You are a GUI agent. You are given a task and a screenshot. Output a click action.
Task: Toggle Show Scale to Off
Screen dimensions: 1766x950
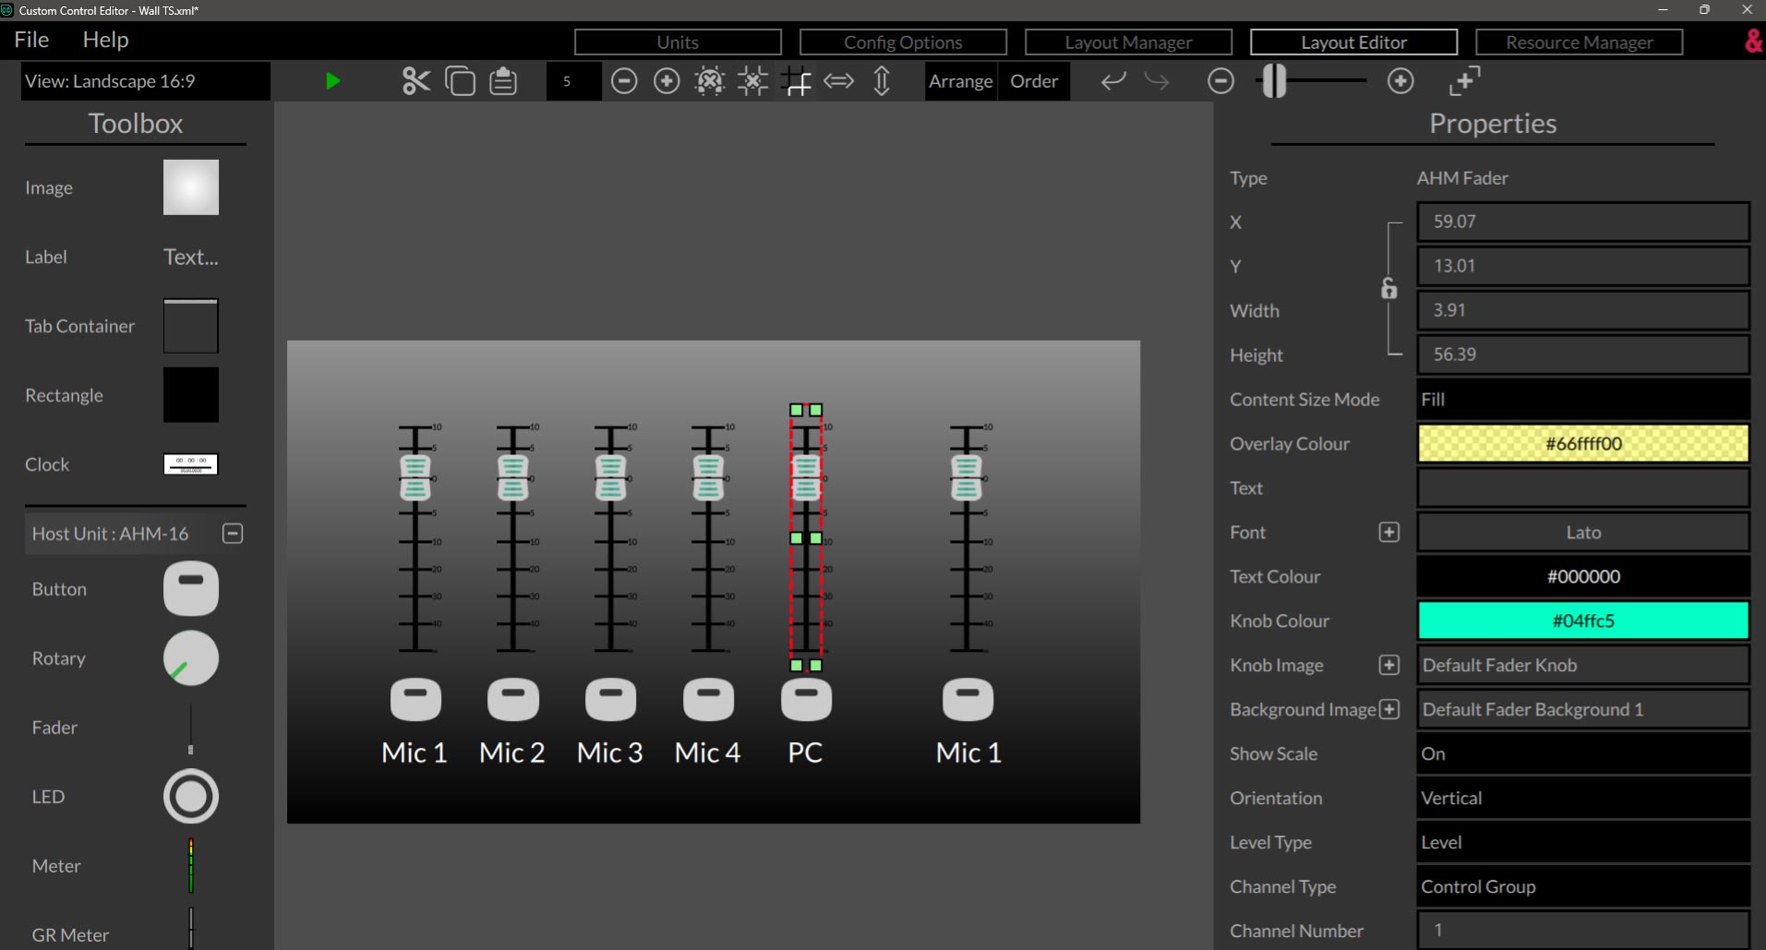(1581, 753)
